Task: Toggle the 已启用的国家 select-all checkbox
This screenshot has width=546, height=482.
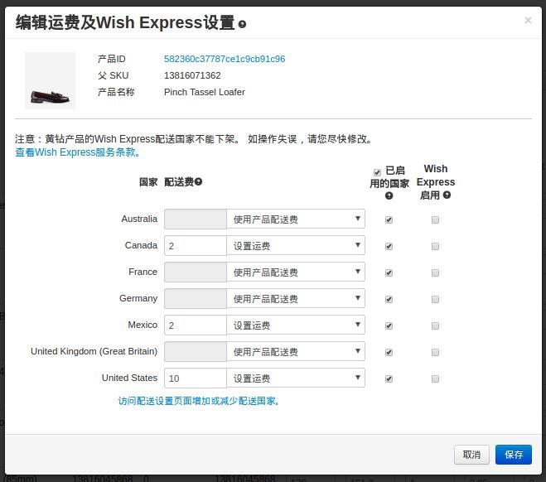Action: (377, 172)
